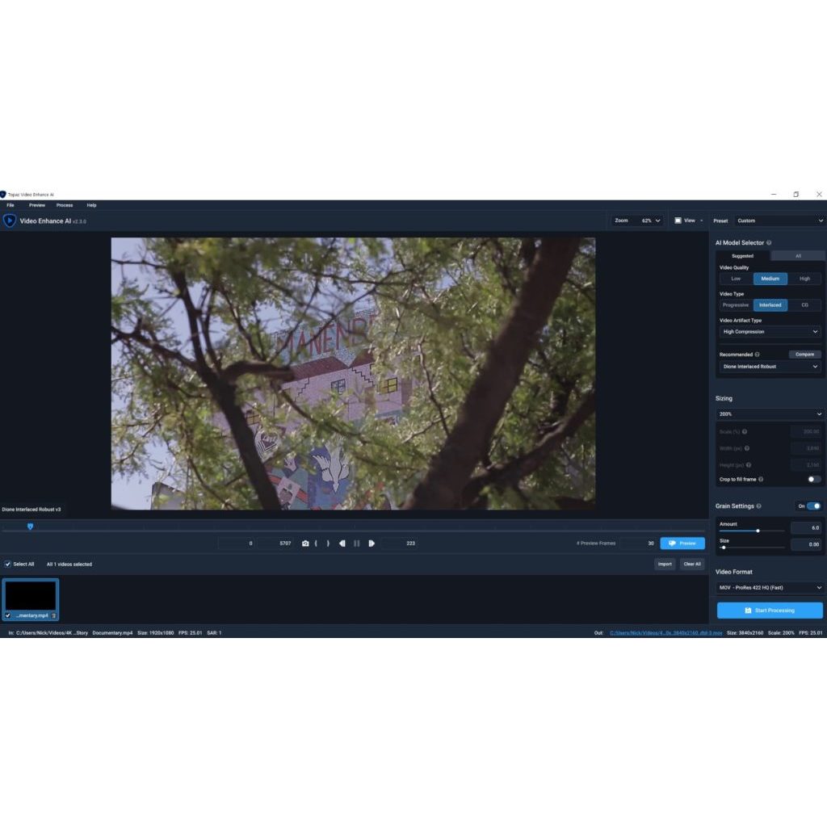
Task: Delete the video using thumbnail trash icon
Action: point(54,615)
